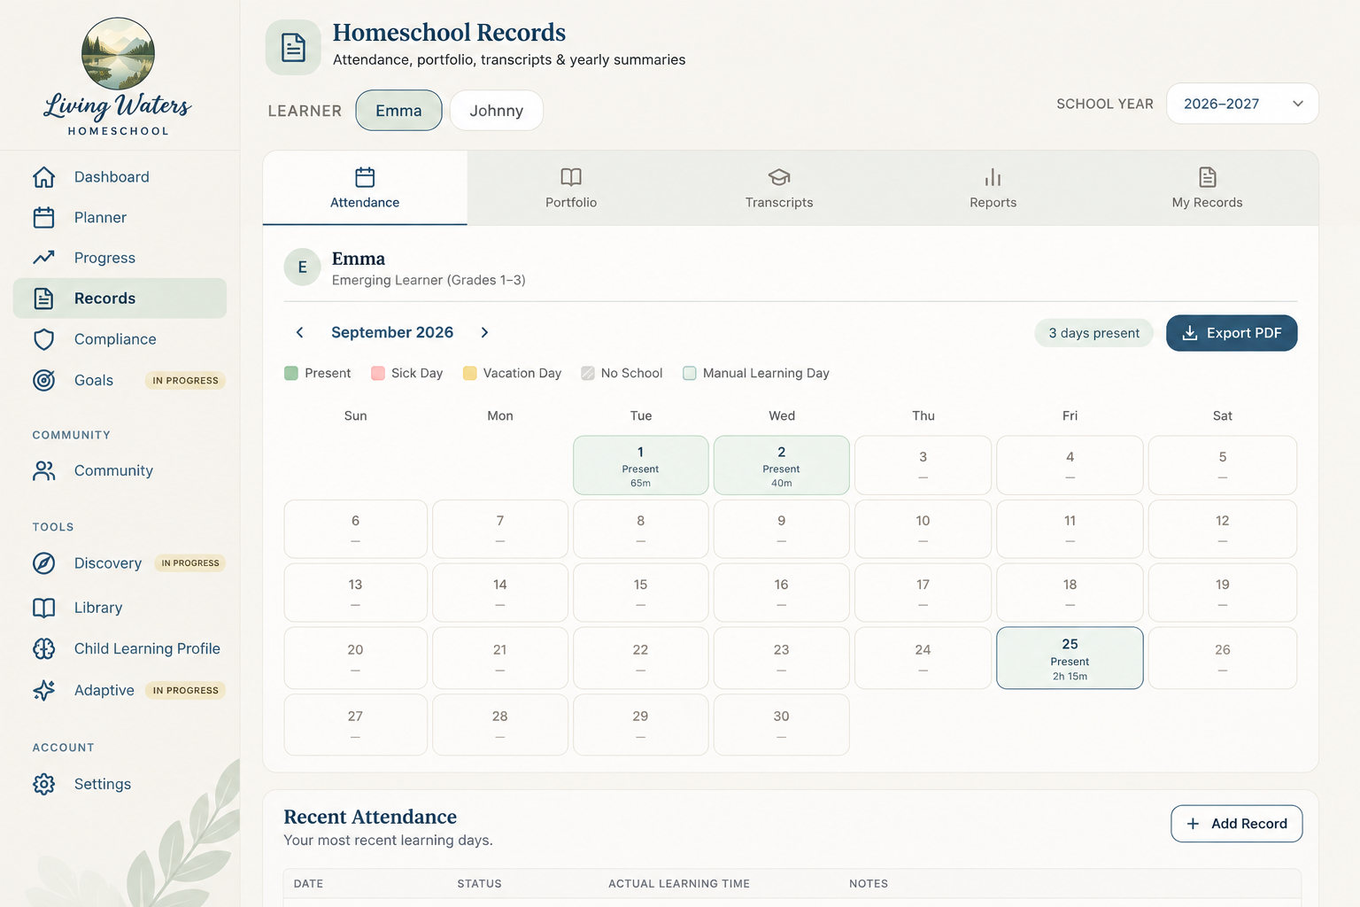Switch learner to Johnny

[496, 111]
